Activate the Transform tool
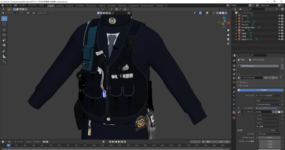This screenshot has height=150, width=285. [4, 45]
